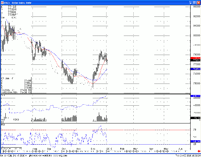
Task: Click the blue value marker atop volume panel
Action: [195, 96]
